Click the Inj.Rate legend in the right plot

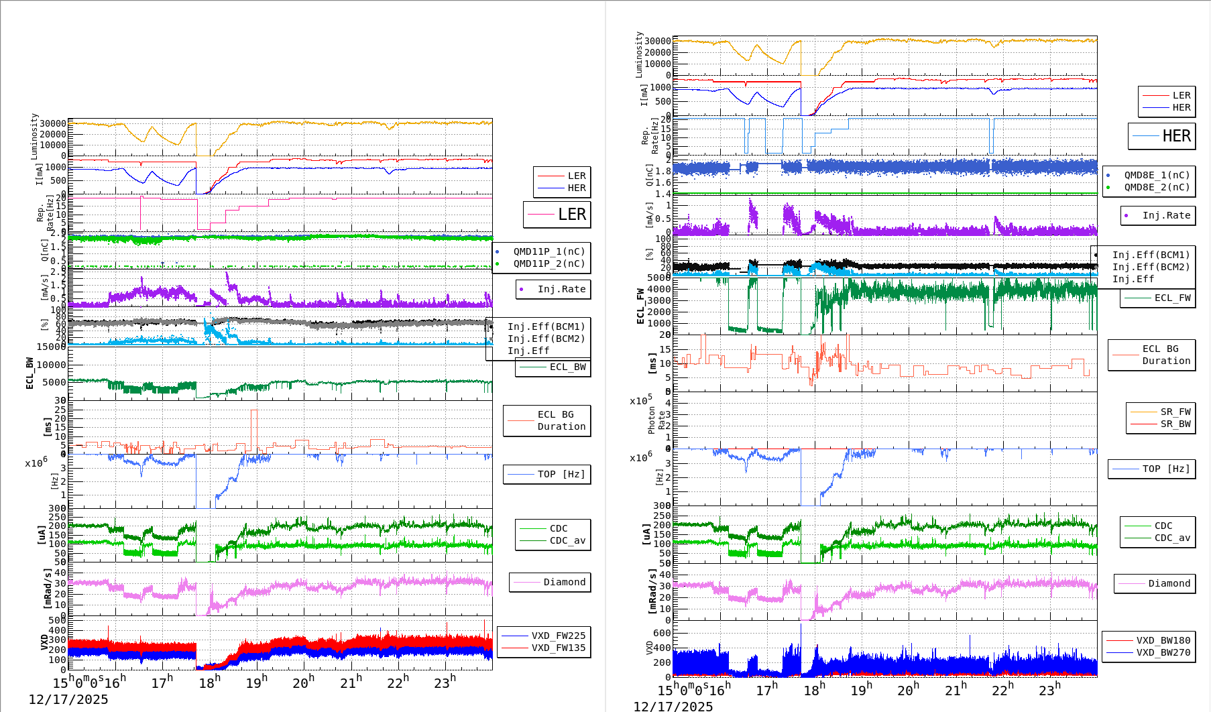(x=1166, y=215)
